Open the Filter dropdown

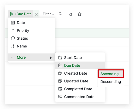pyautogui.click(x=48, y=14)
